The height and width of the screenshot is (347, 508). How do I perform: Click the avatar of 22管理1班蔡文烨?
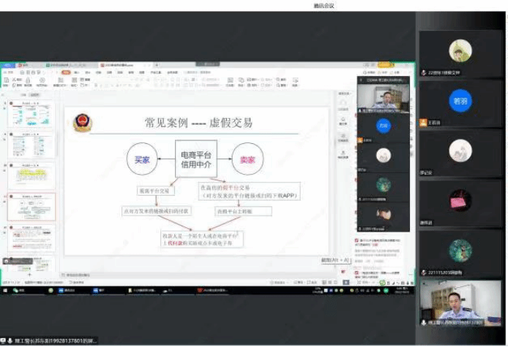460,50
